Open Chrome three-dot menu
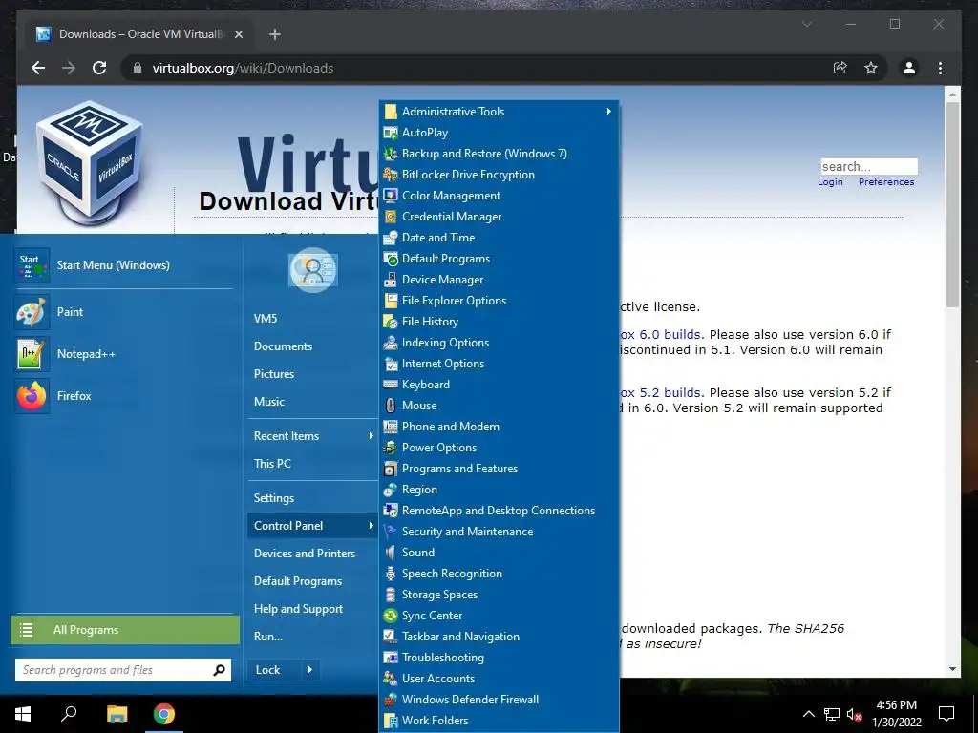 click(940, 68)
